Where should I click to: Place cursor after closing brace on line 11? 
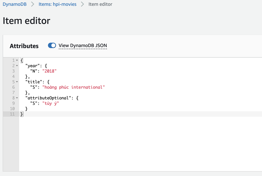point(24,114)
